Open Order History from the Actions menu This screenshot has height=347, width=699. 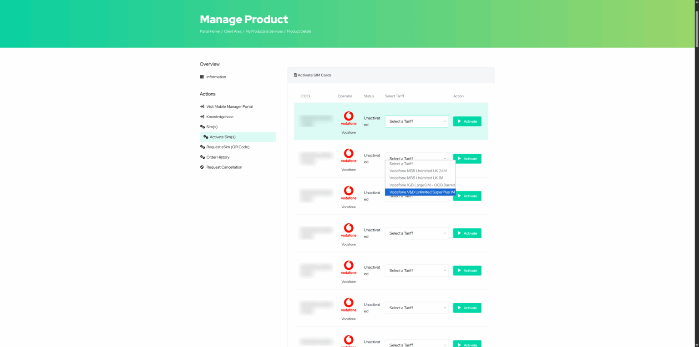(x=218, y=157)
